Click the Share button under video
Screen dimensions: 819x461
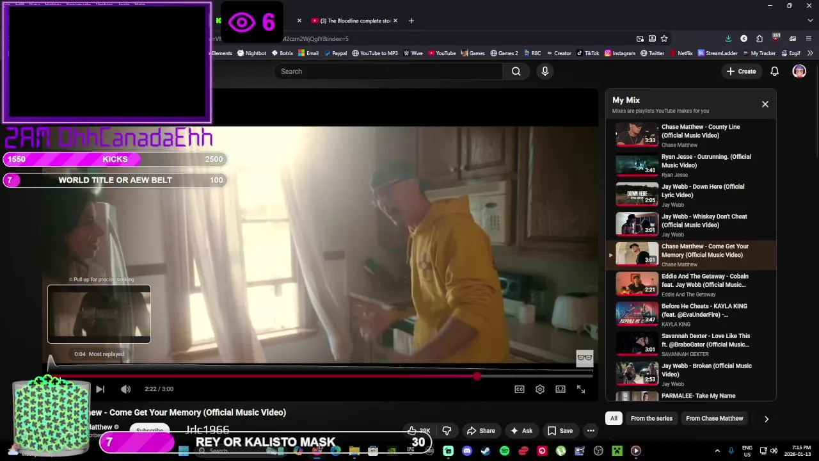pyautogui.click(x=481, y=431)
